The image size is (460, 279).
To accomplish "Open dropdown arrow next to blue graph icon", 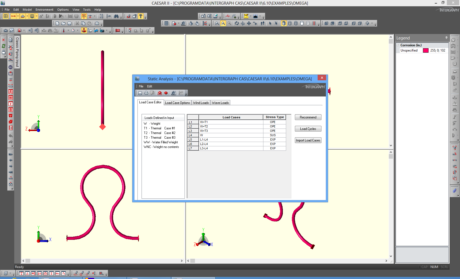I will pyautogui.click(x=260, y=16).
